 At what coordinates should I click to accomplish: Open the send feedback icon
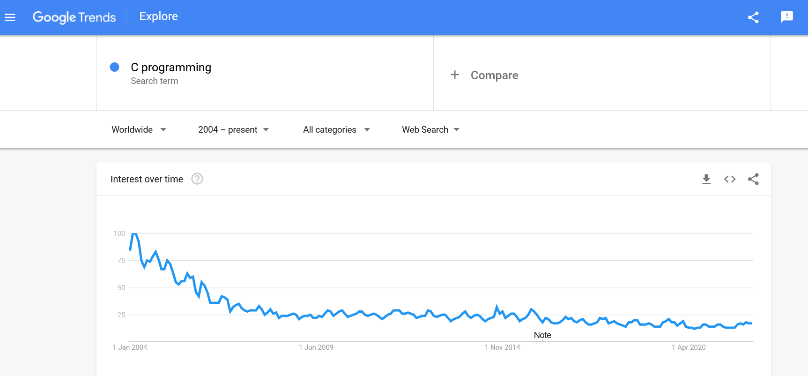pos(787,17)
